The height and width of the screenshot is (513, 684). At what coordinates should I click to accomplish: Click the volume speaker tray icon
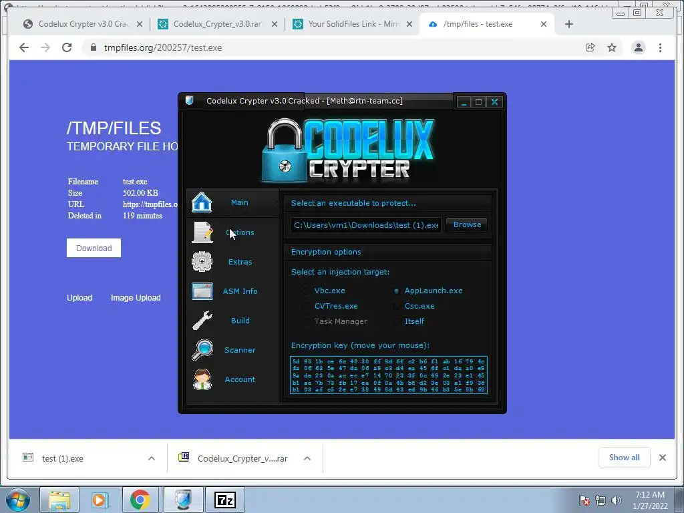pos(617,500)
